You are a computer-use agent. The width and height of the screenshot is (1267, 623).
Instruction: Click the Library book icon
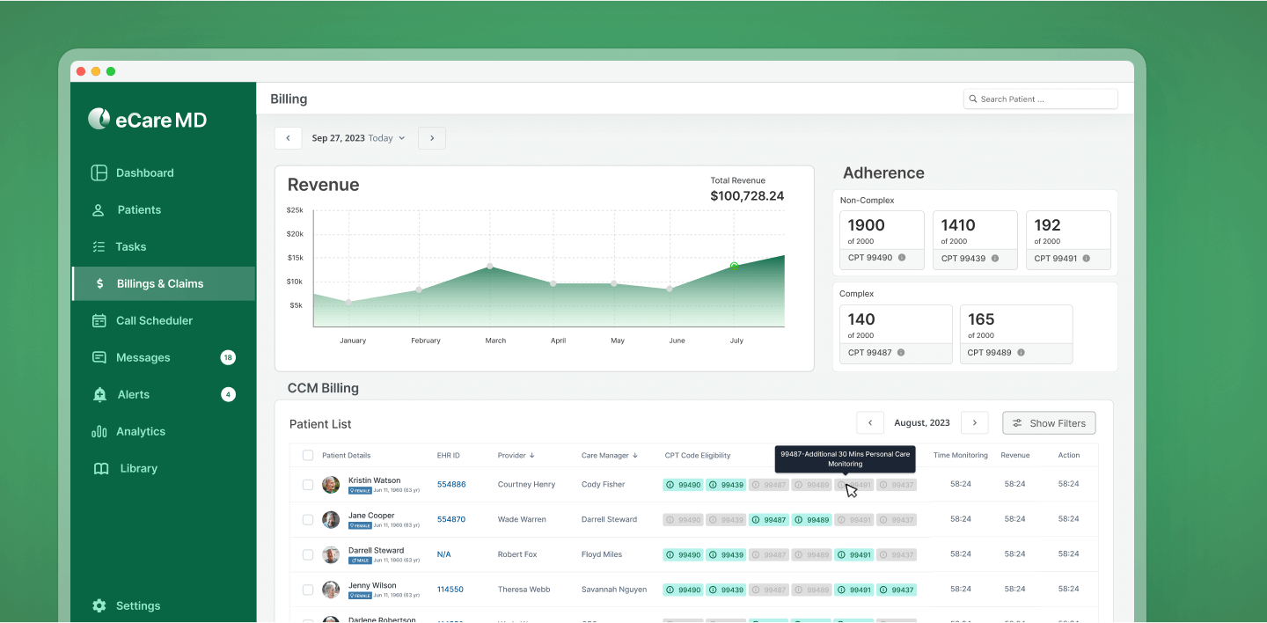pos(101,469)
